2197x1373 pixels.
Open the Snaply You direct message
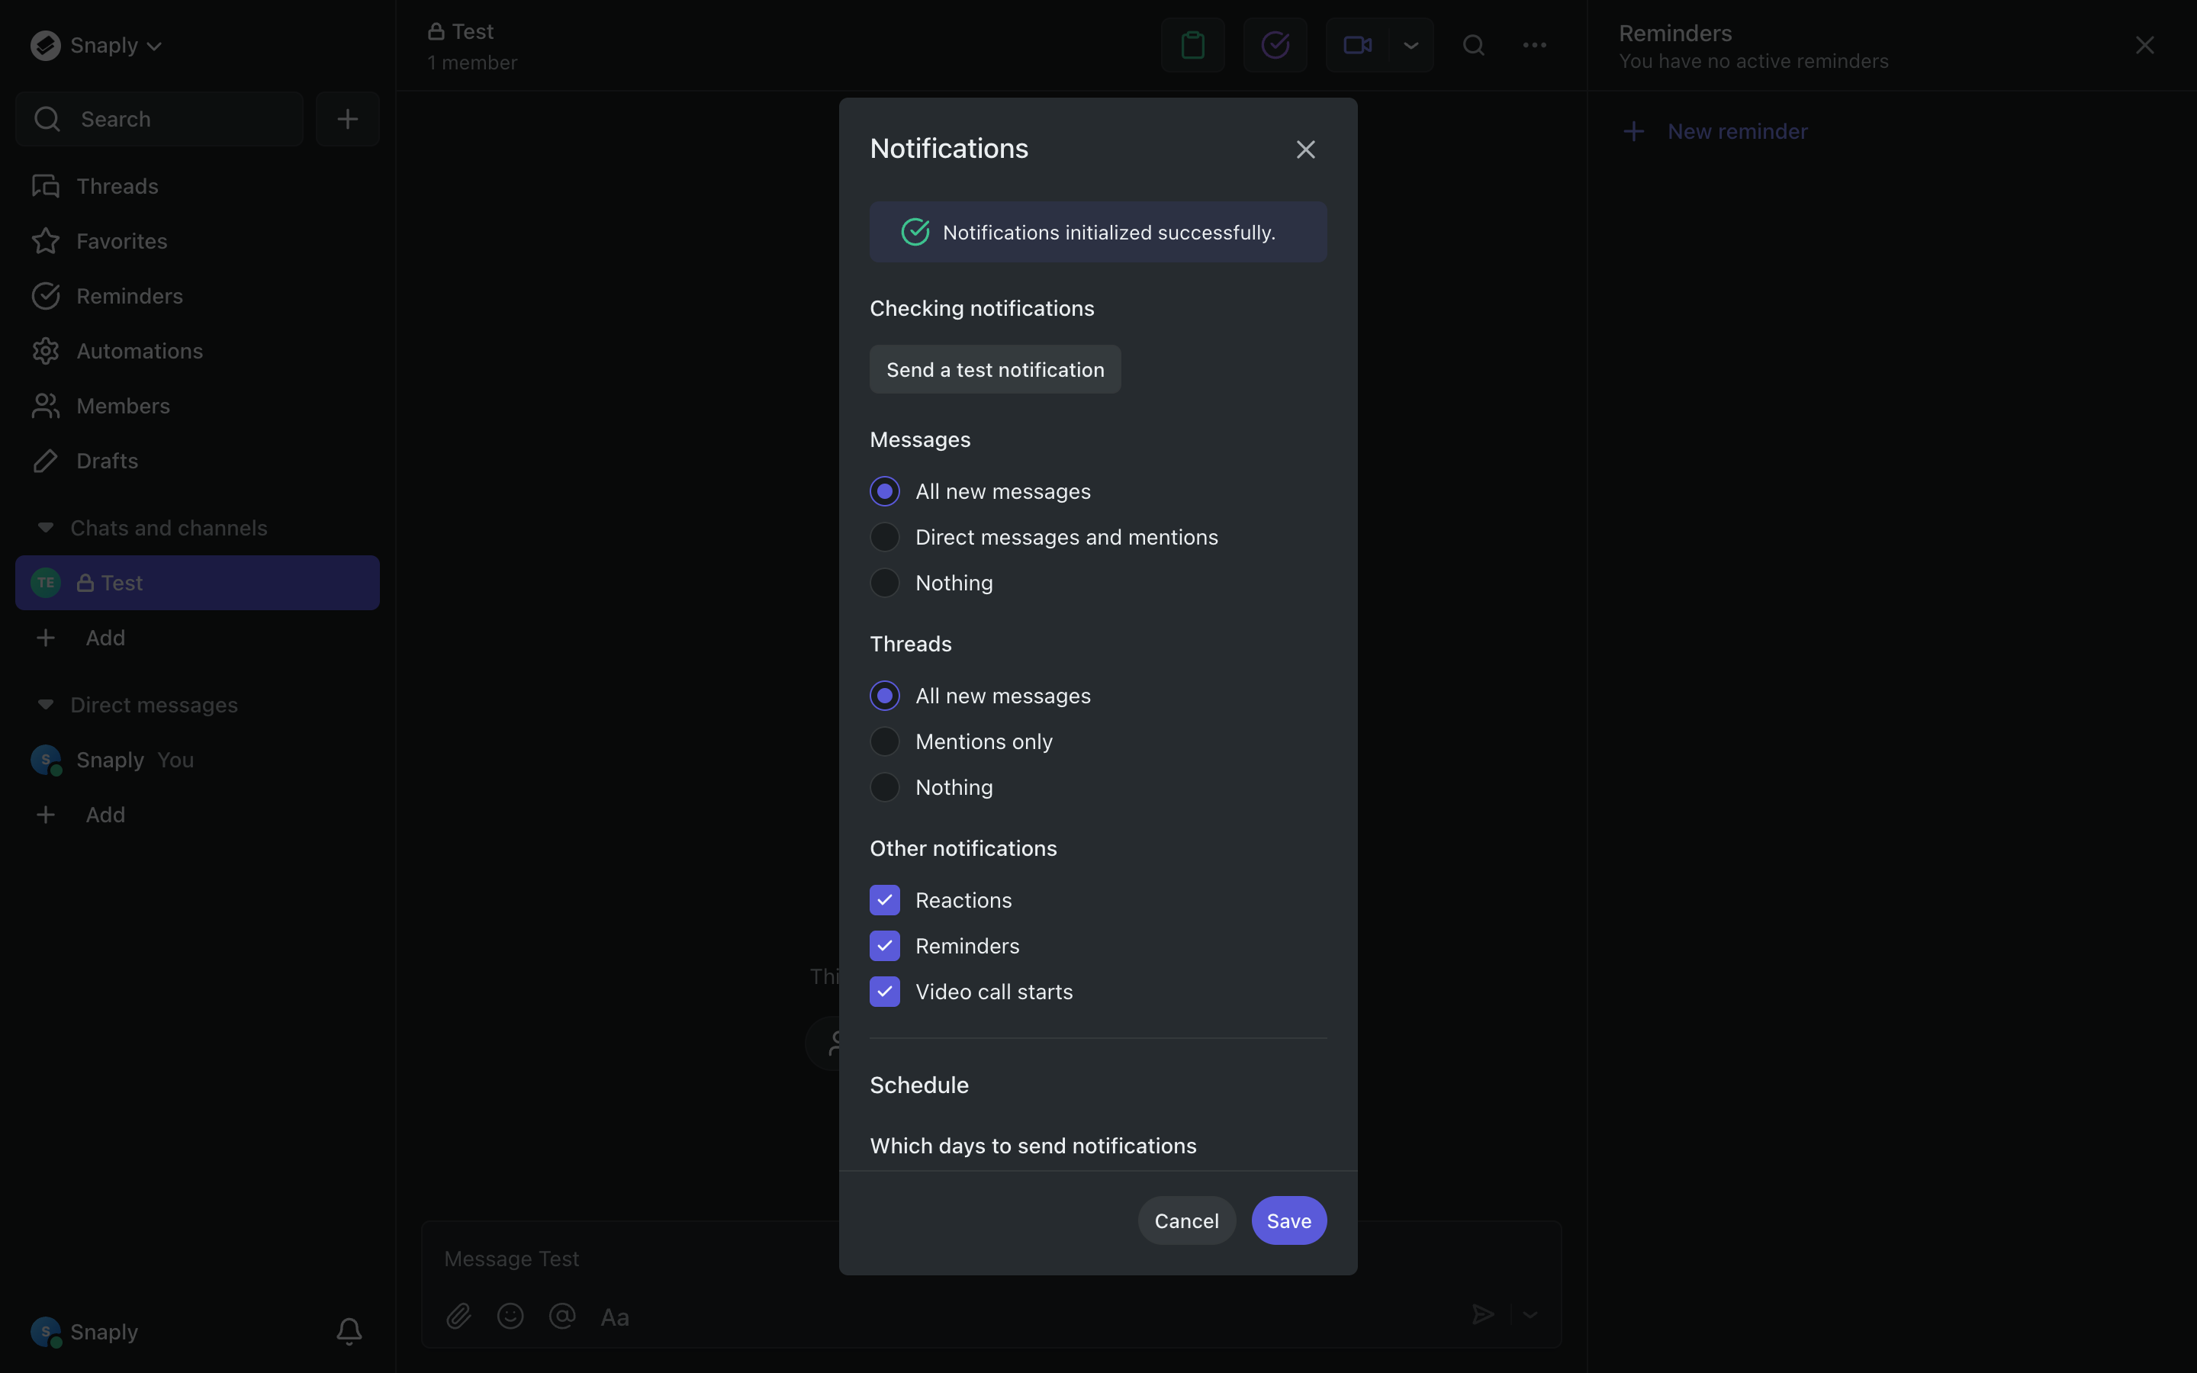pos(197,760)
